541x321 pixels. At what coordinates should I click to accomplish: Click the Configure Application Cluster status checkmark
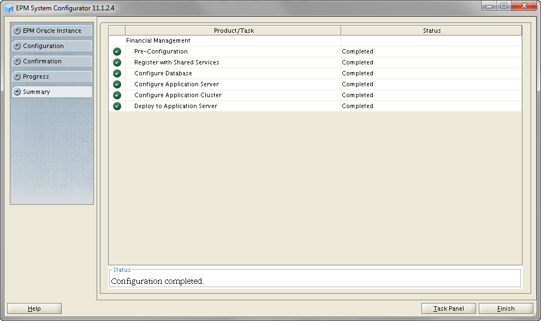(x=117, y=95)
